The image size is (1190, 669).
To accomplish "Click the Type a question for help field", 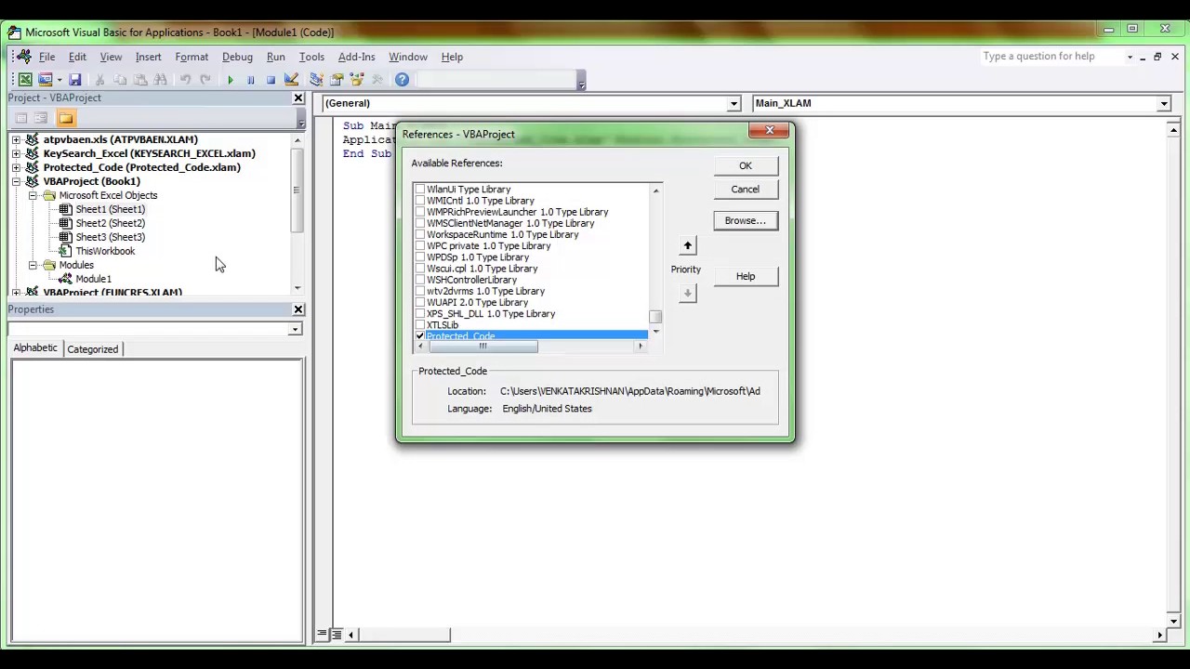I will [1051, 57].
